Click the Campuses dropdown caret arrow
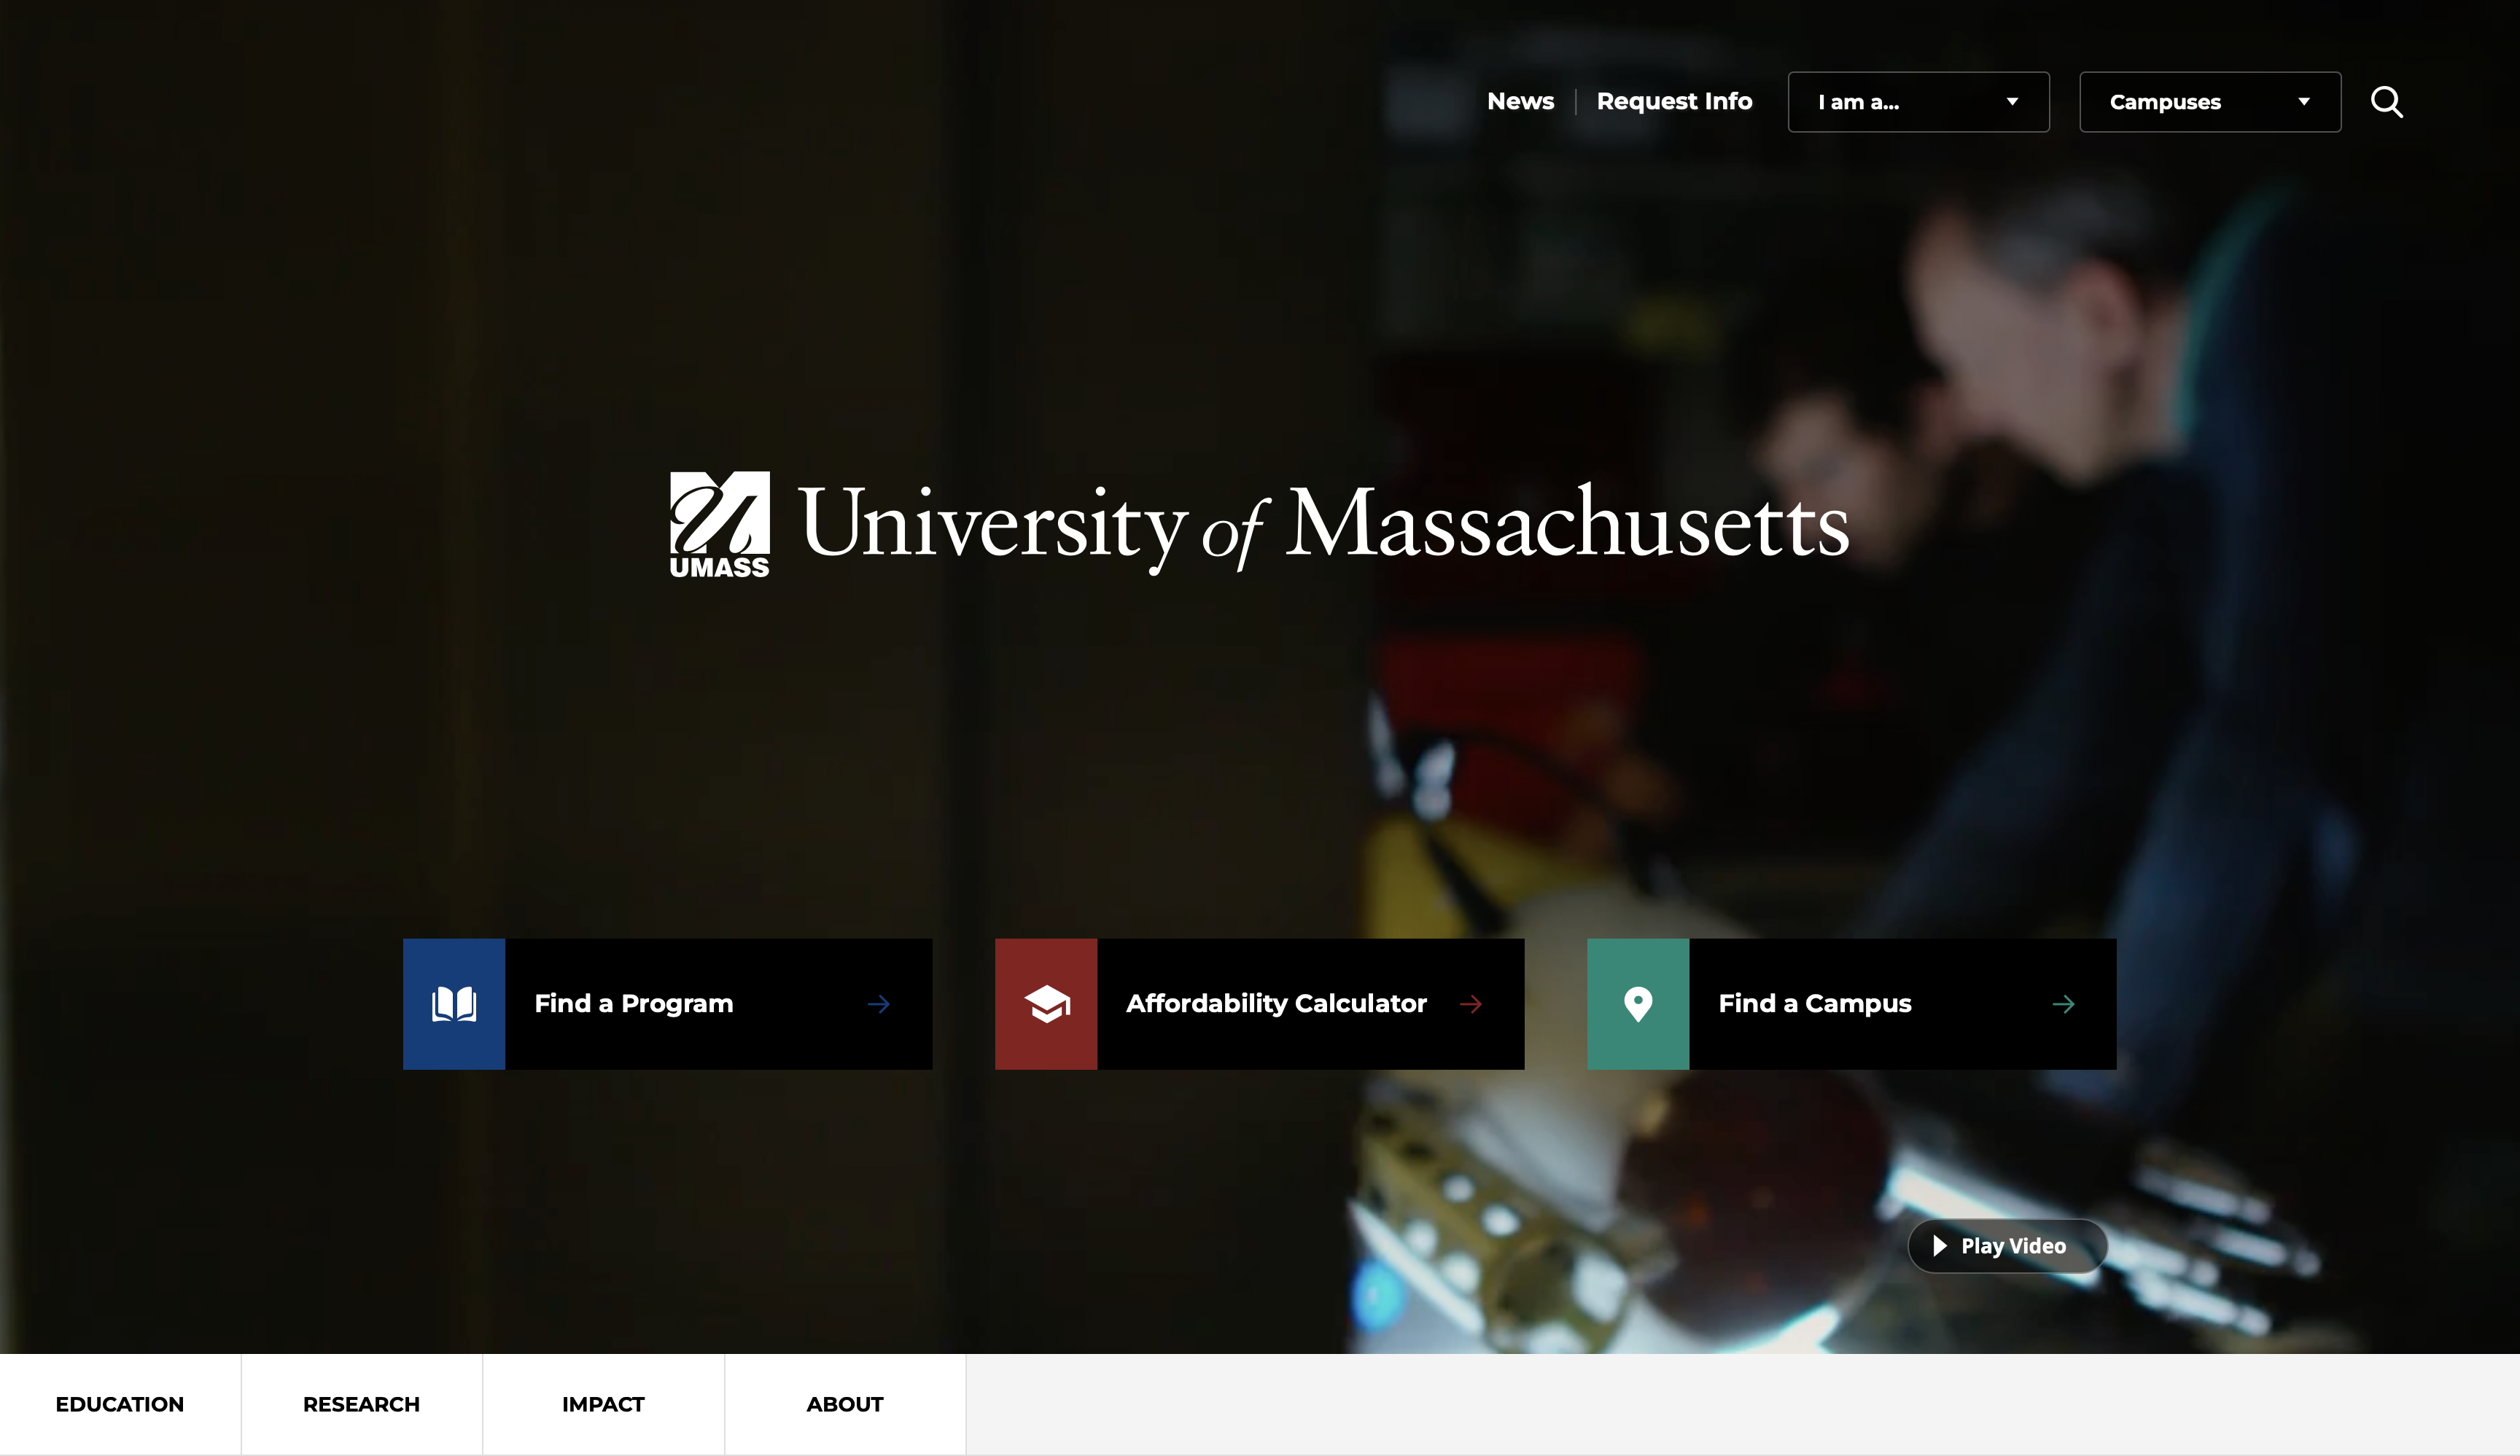2520x1456 pixels. pyautogui.click(x=2304, y=102)
